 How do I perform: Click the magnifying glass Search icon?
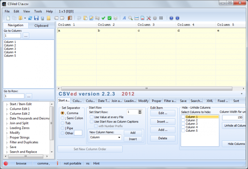pyautogui.click(x=130, y=18)
